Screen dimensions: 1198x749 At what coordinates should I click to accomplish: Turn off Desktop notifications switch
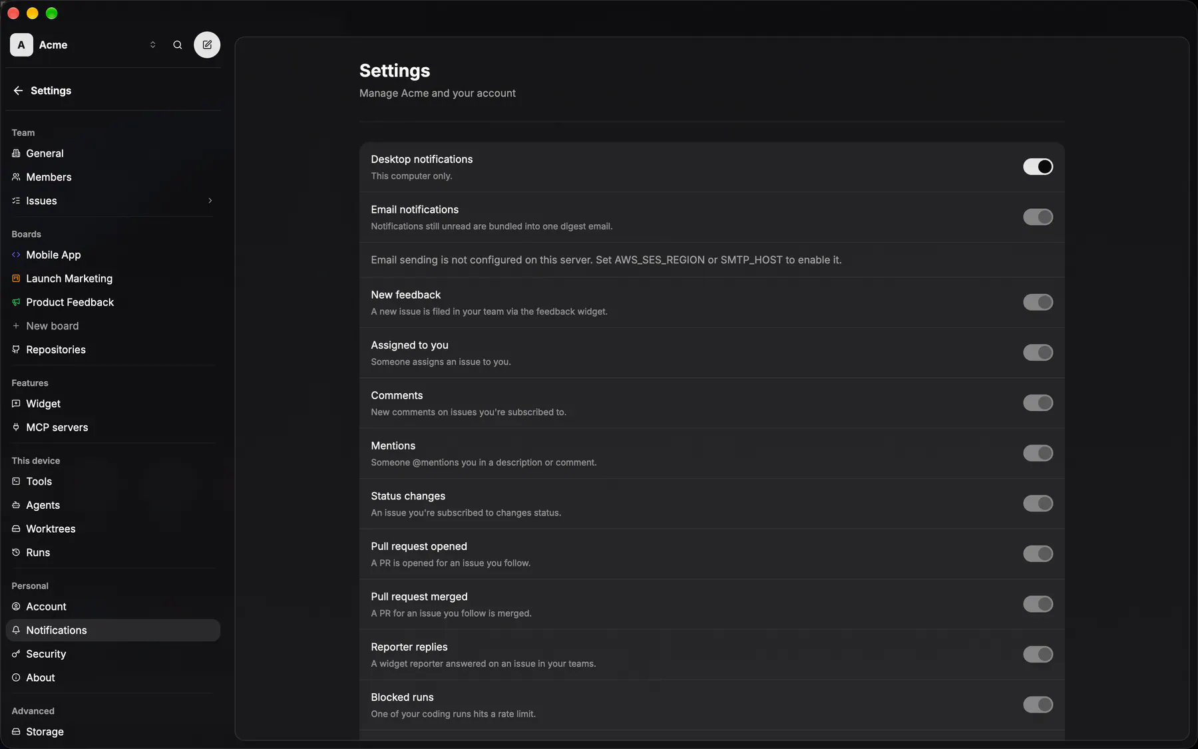pos(1038,166)
